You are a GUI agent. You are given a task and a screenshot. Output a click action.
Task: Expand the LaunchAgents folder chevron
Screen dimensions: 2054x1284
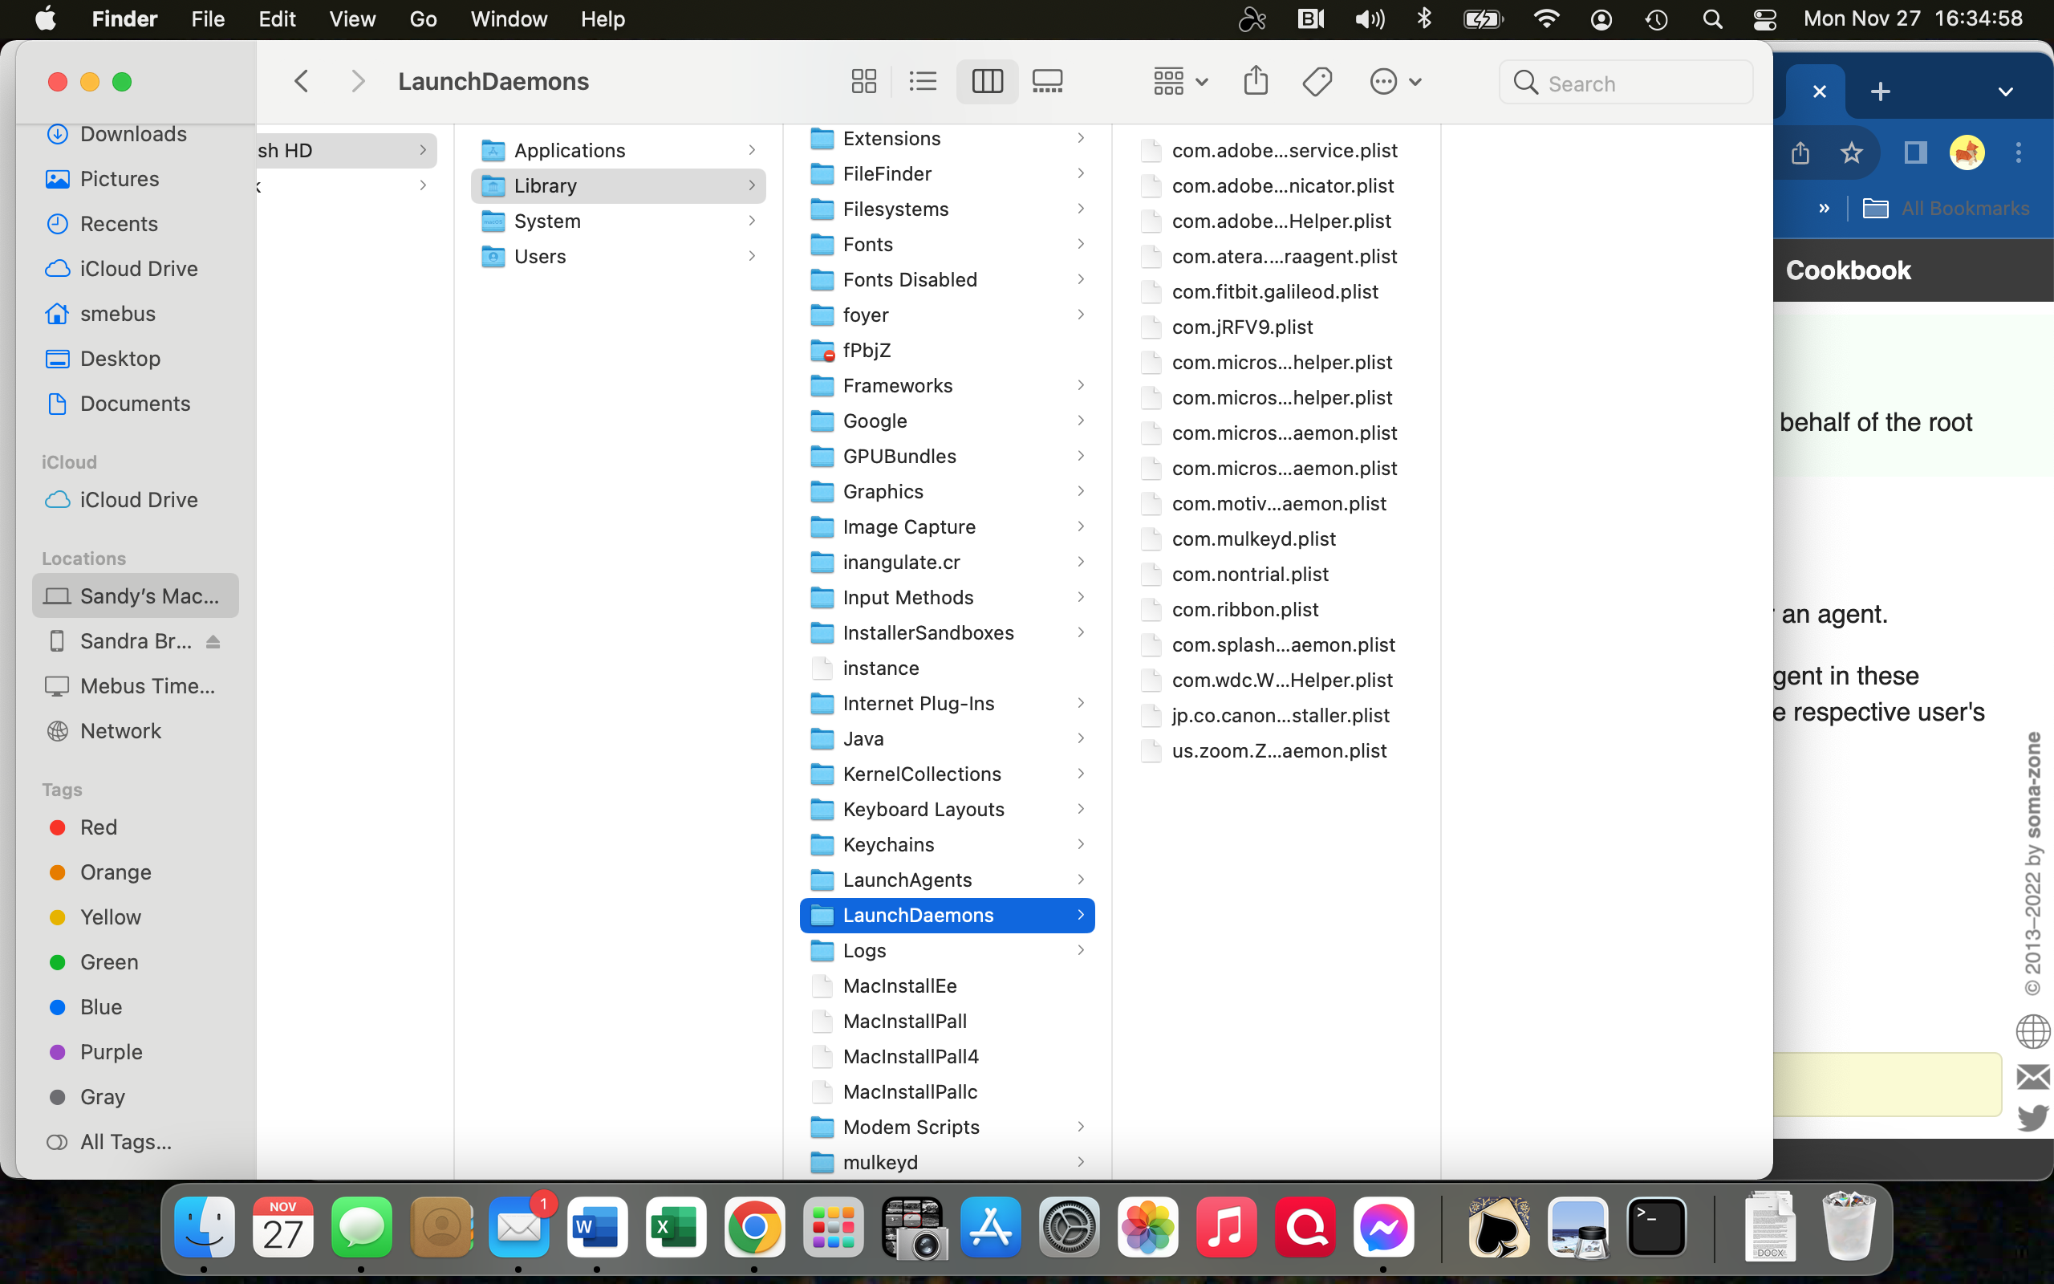[1081, 880]
